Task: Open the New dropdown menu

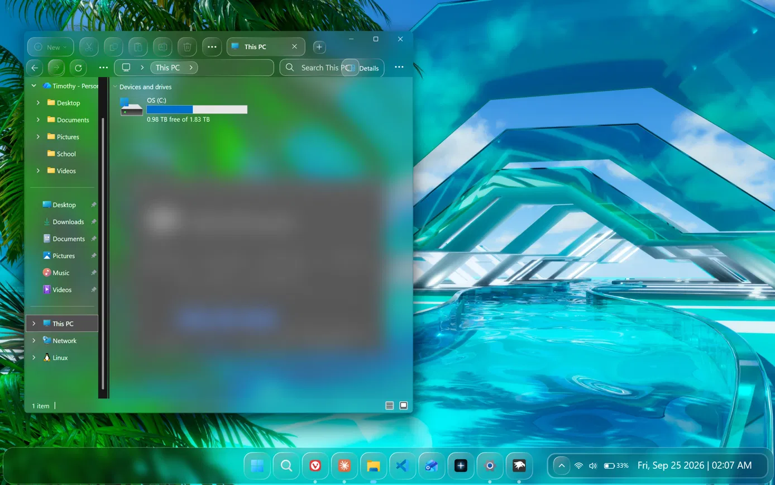Action: [x=50, y=47]
